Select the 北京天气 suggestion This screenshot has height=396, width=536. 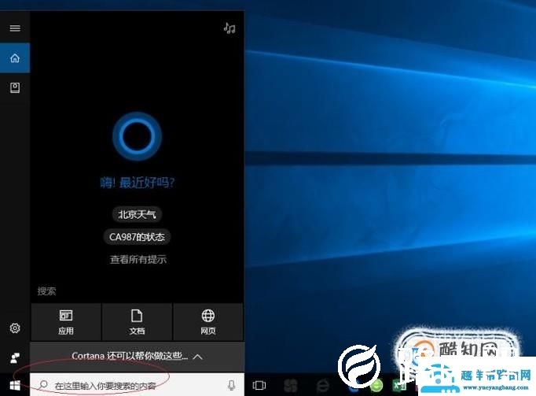(x=138, y=214)
